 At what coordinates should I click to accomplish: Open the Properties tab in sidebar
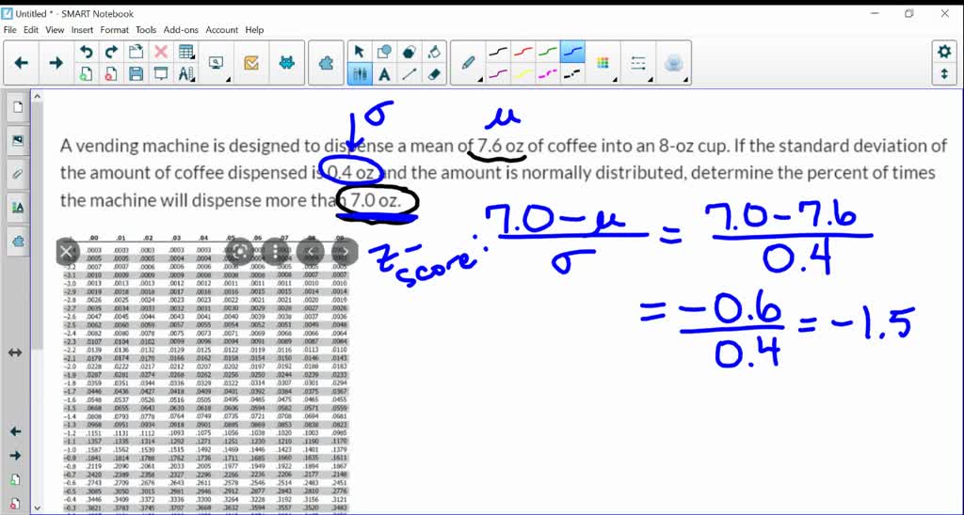point(18,208)
